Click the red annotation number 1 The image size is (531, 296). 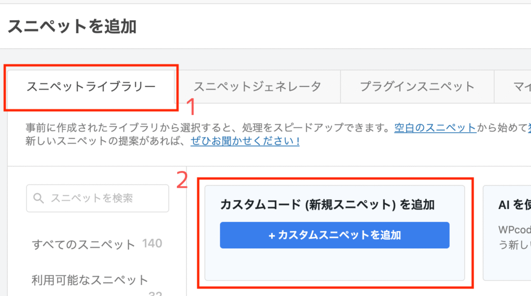pos(191,107)
